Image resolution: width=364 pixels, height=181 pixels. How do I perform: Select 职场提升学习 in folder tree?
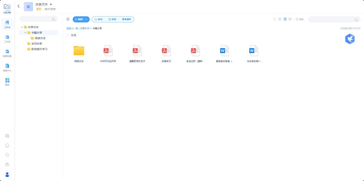click(39, 49)
